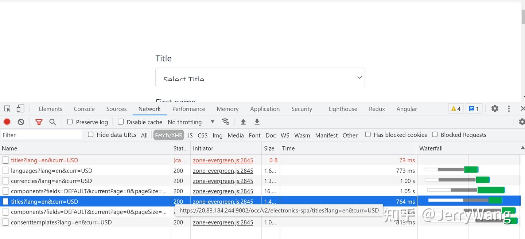Open initiator link of currencies request
This screenshot has width=525, height=239.
point(223,180)
